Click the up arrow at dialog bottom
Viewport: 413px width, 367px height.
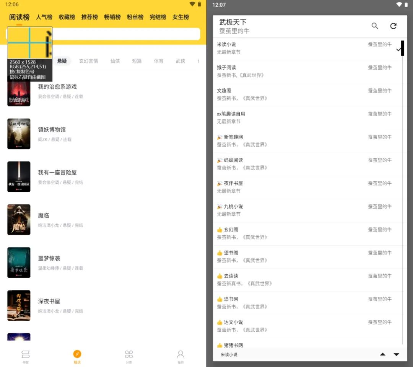pyautogui.click(x=382, y=354)
